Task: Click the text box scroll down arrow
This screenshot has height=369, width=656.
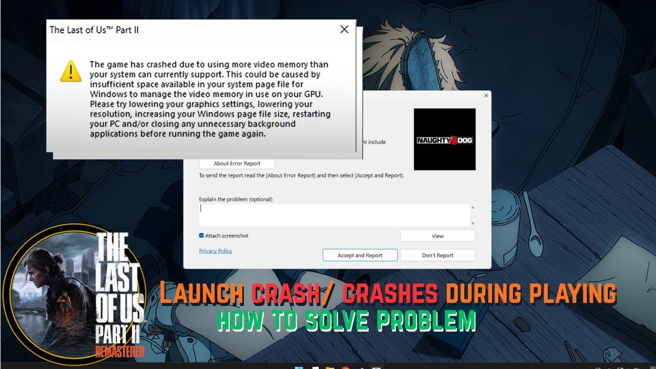Action: (x=473, y=223)
